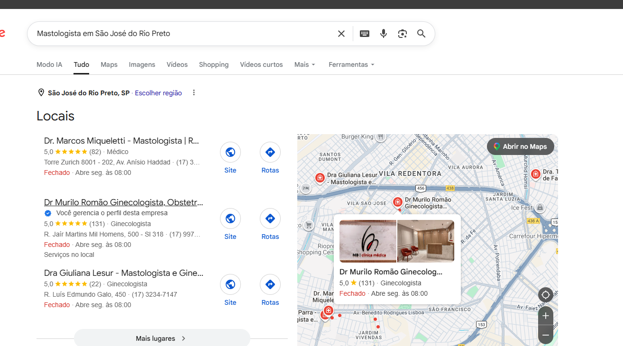This screenshot has height=346, width=623.
Task: Click the Dra Giuliana Lesur map pin
Action: [320, 178]
